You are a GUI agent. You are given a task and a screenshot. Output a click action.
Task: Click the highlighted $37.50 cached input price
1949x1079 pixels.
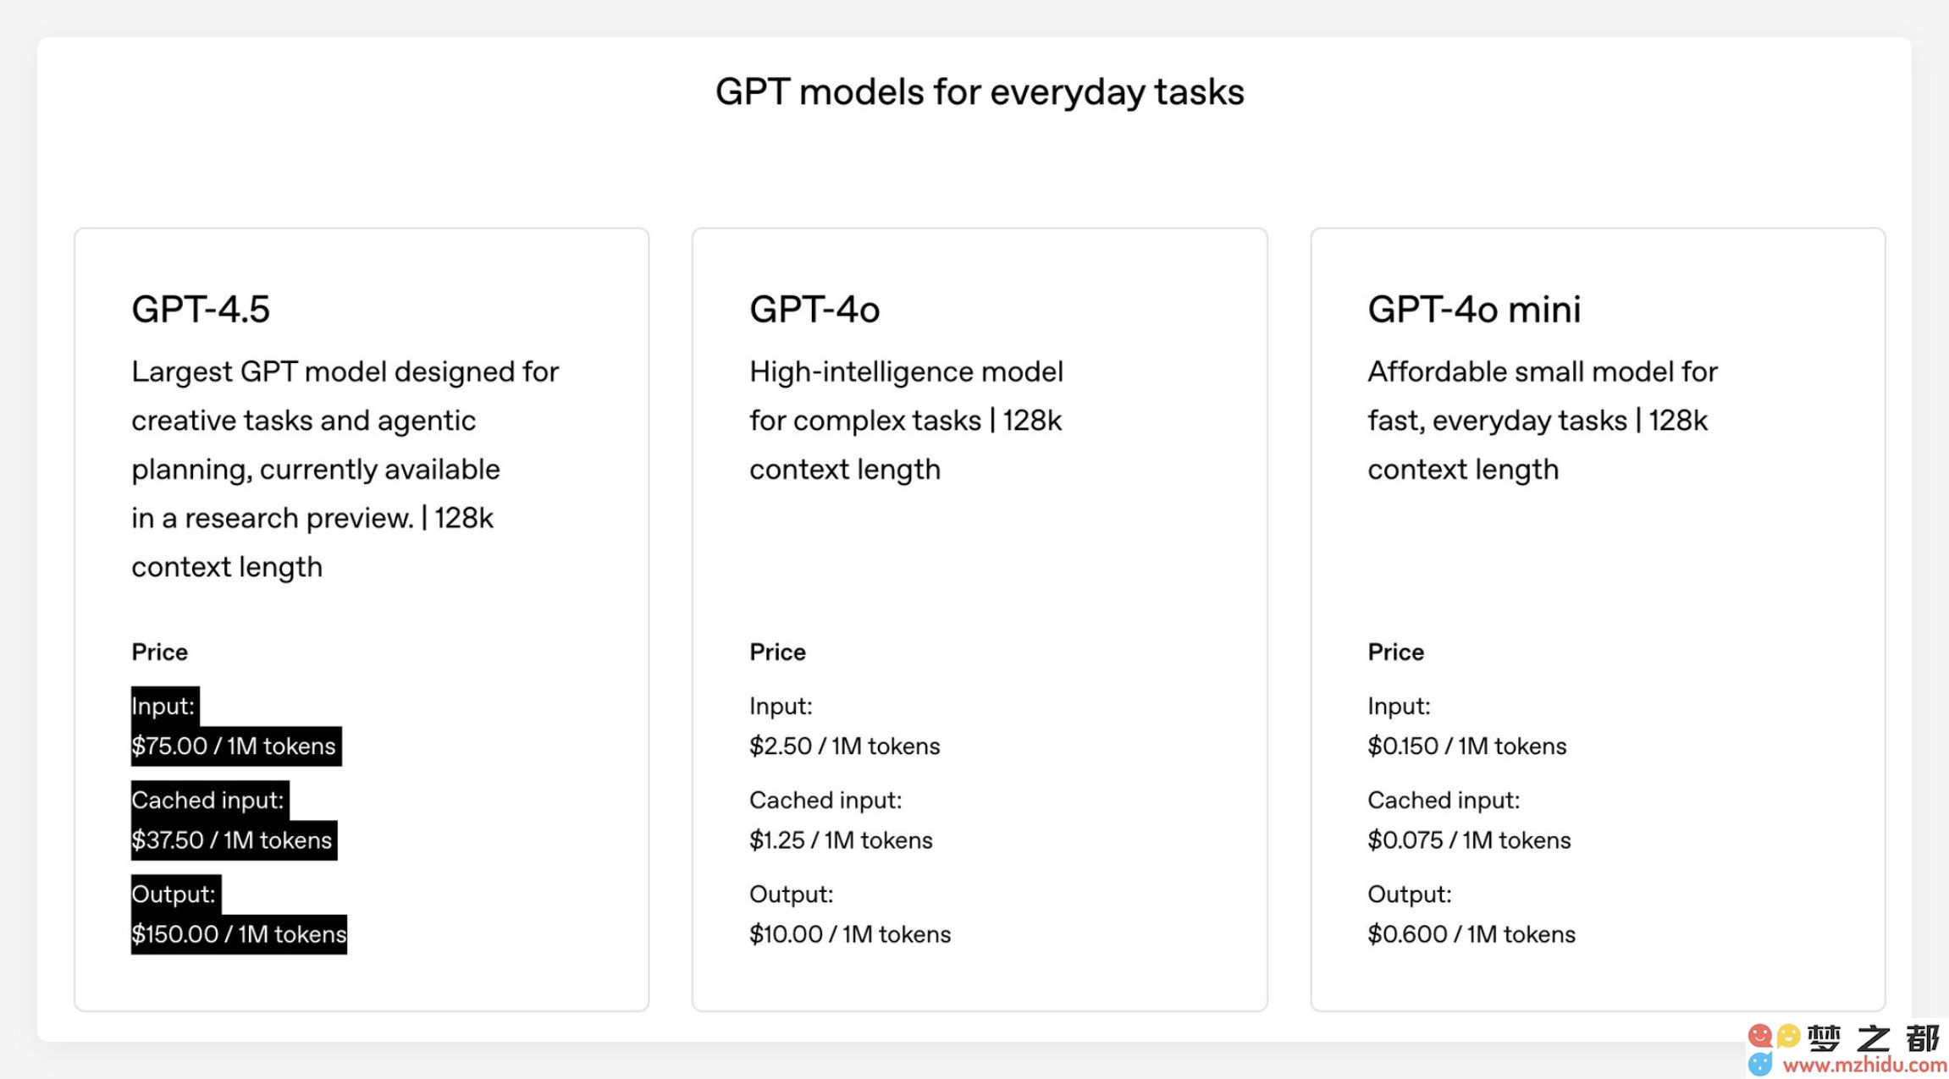(234, 840)
